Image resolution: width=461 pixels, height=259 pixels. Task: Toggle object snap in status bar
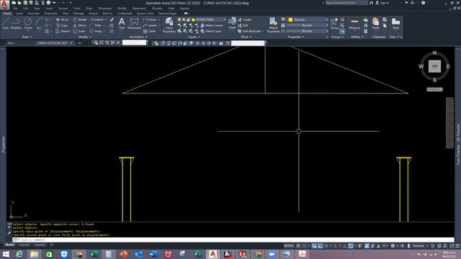[x=351, y=246]
